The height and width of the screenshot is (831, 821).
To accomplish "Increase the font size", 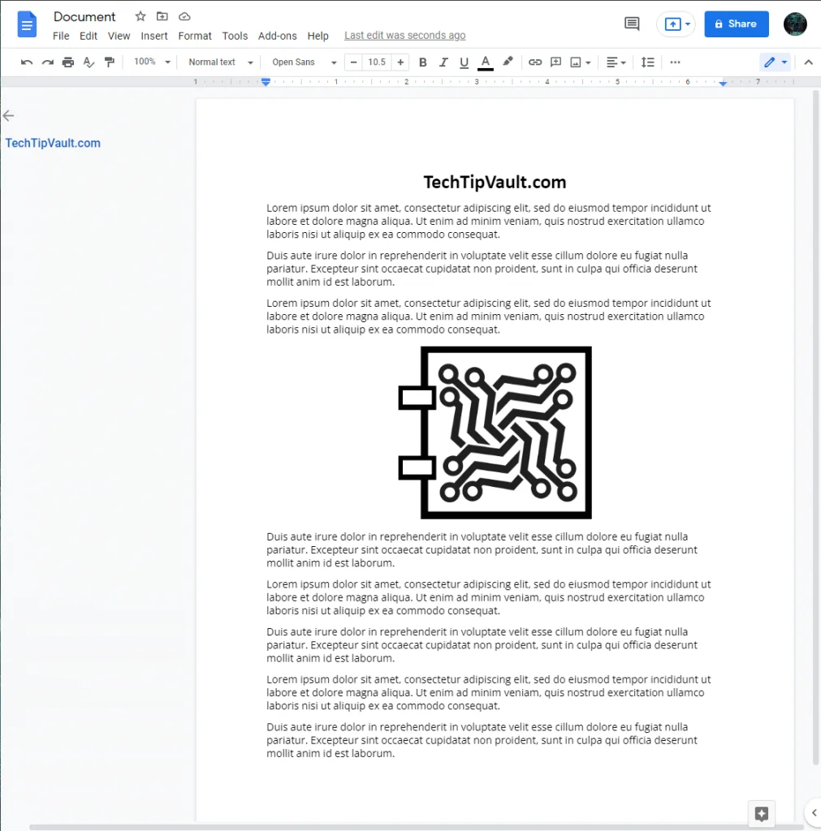I will [x=400, y=62].
